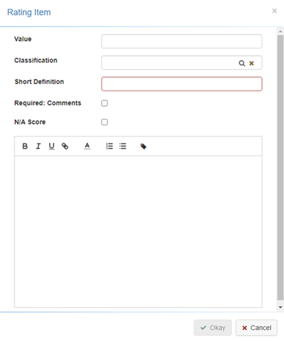Open Classification search lookup
This screenshot has height=341, width=284.
(x=242, y=63)
